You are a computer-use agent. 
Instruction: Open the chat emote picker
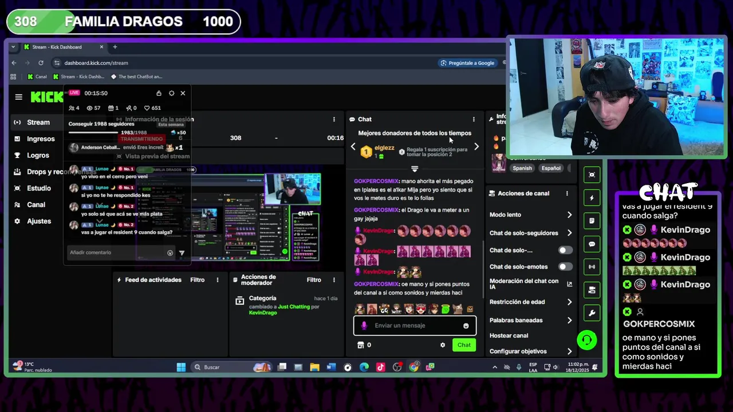tap(466, 326)
